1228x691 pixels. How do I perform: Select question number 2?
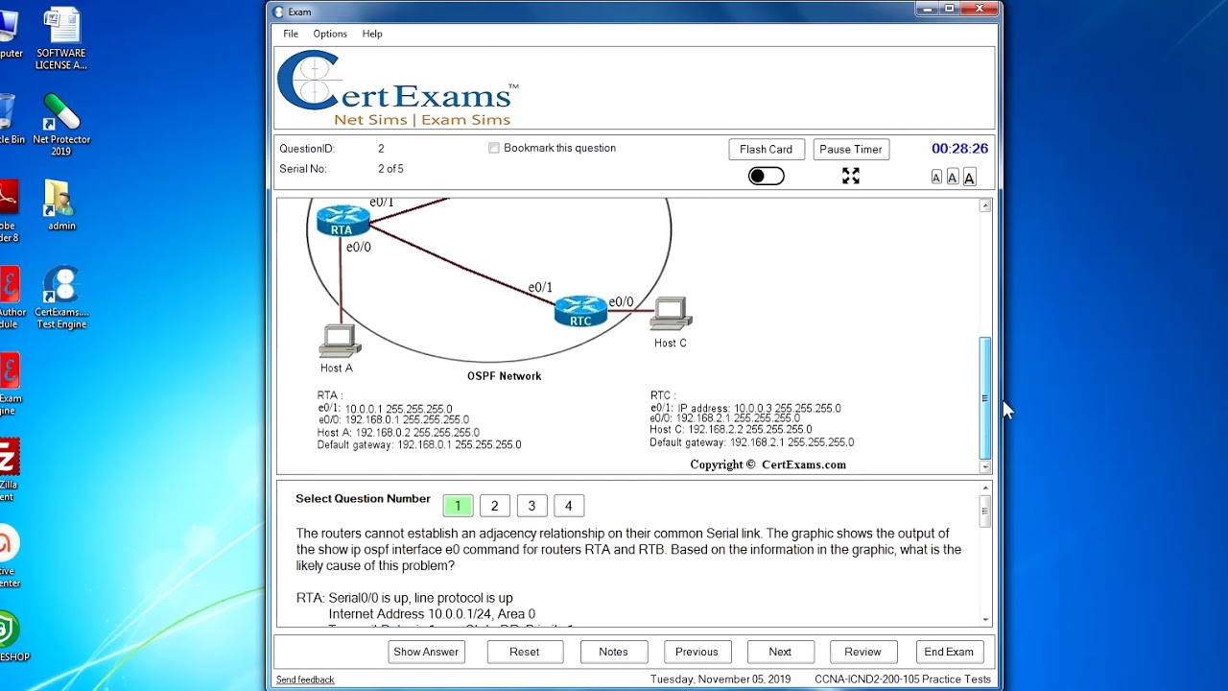494,506
